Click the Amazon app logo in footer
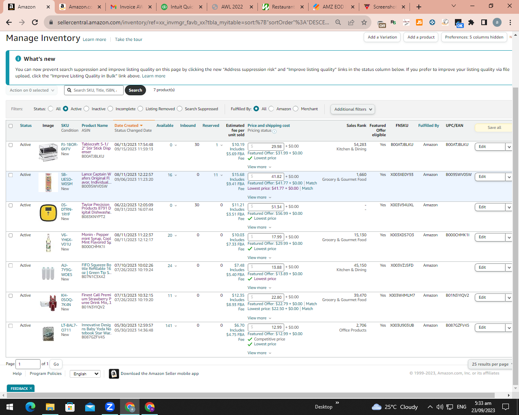This screenshot has height=415, width=519. click(114, 374)
